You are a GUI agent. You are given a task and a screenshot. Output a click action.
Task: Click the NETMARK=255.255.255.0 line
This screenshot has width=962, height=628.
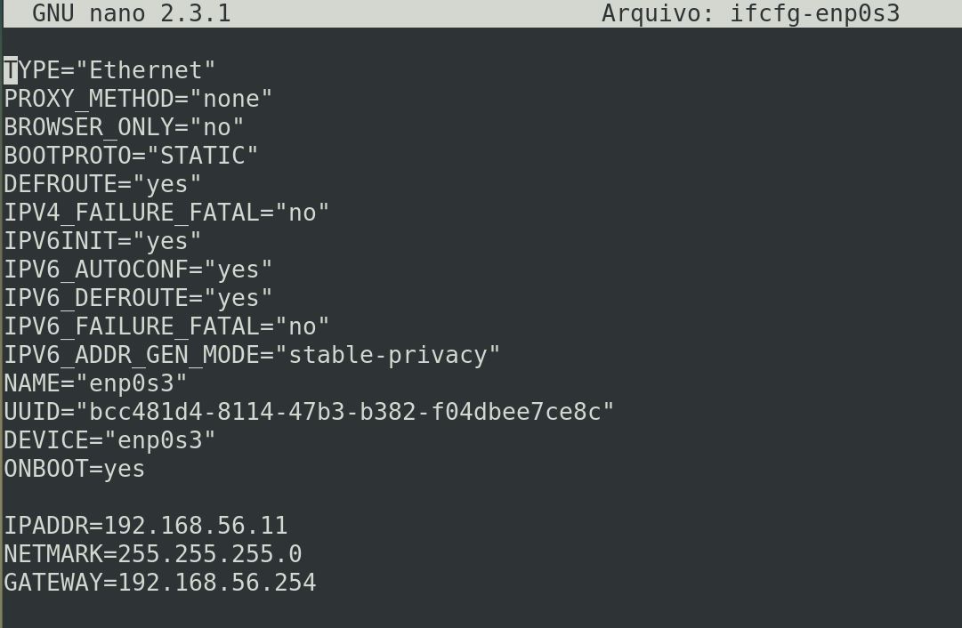[153, 554]
